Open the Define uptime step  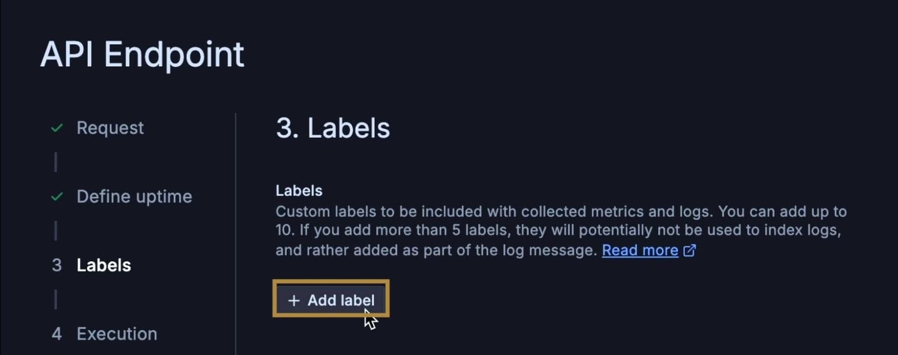133,197
